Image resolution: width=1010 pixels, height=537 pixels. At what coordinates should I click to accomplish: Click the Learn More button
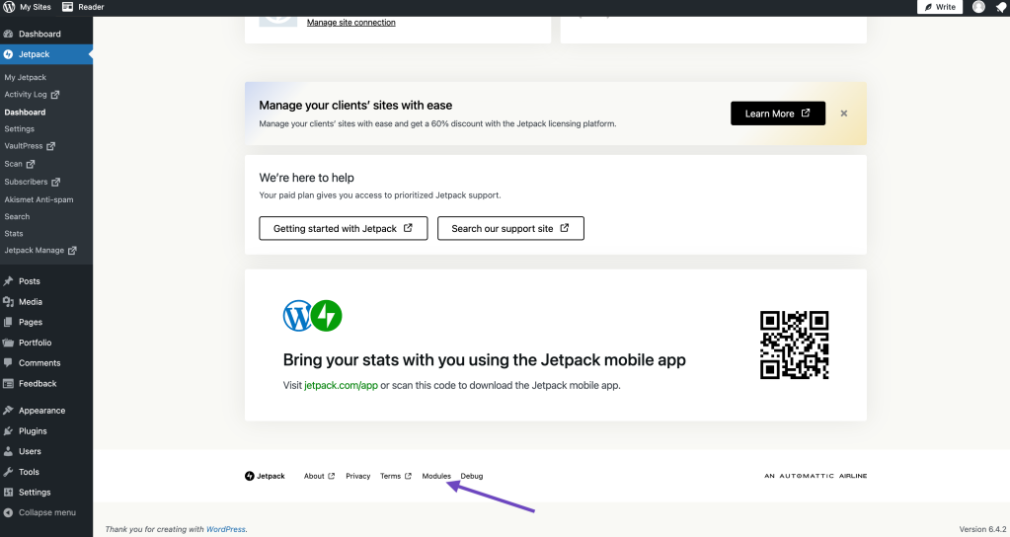(x=777, y=114)
